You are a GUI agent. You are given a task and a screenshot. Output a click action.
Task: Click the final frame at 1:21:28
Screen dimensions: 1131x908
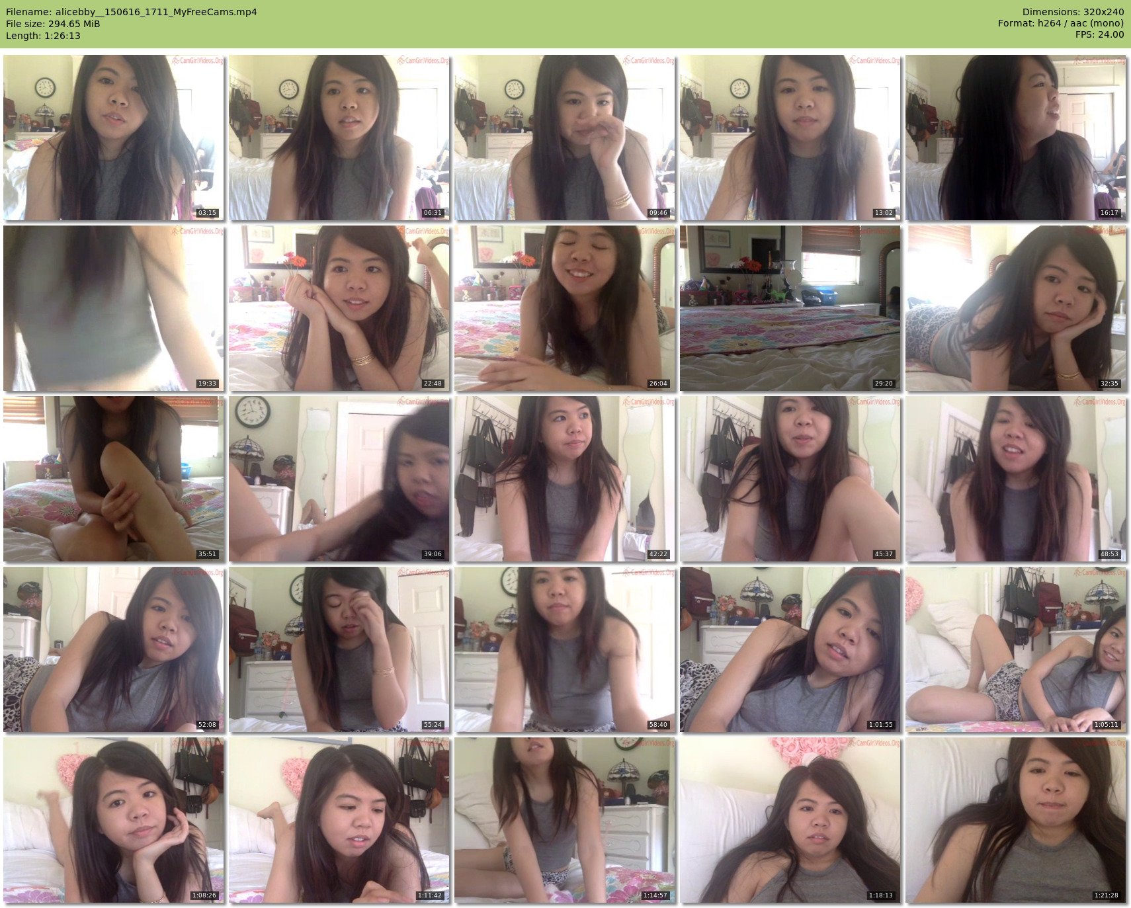click(1015, 820)
